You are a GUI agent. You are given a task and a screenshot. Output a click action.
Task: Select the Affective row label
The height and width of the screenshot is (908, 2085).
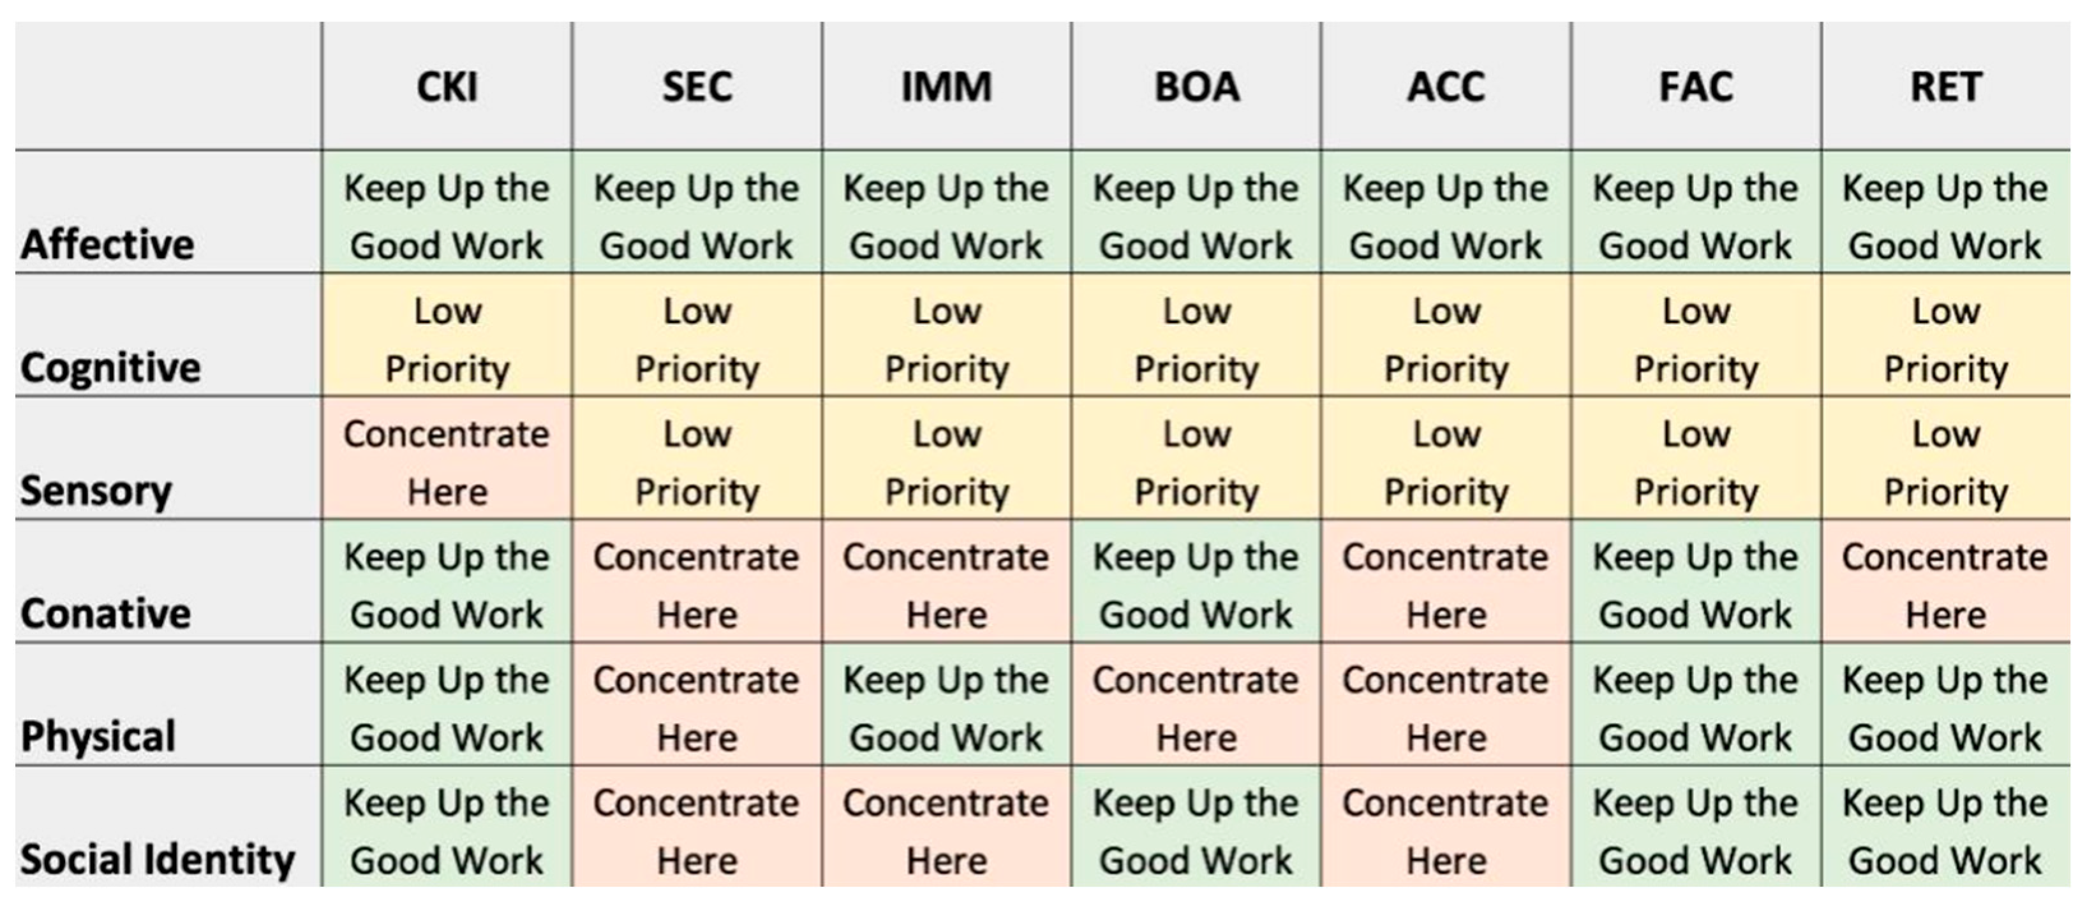108,244
